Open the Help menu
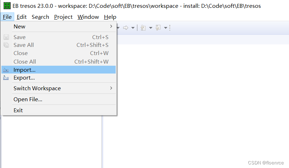Image resolution: width=289 pixels, height=168 pixels. (x=110, y=17)
